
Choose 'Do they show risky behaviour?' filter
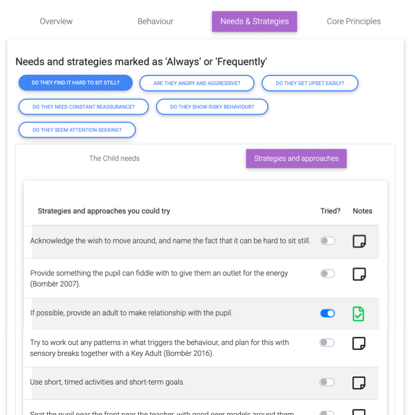[x=212, y=107]
